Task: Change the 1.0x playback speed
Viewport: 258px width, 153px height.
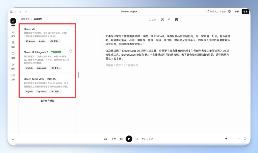Action: [x=114, y=139]
